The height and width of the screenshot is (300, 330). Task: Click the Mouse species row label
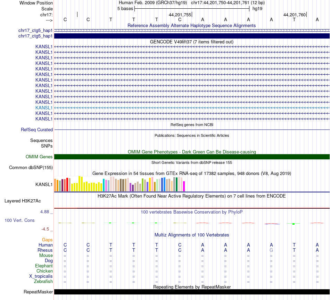click(46, 256)
